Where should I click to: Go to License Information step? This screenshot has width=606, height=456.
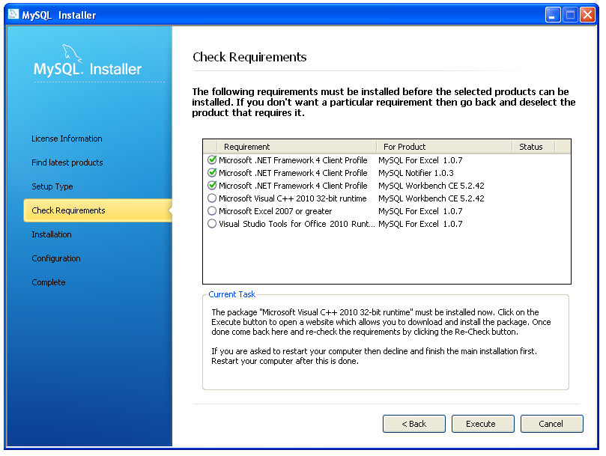(67, 139)
